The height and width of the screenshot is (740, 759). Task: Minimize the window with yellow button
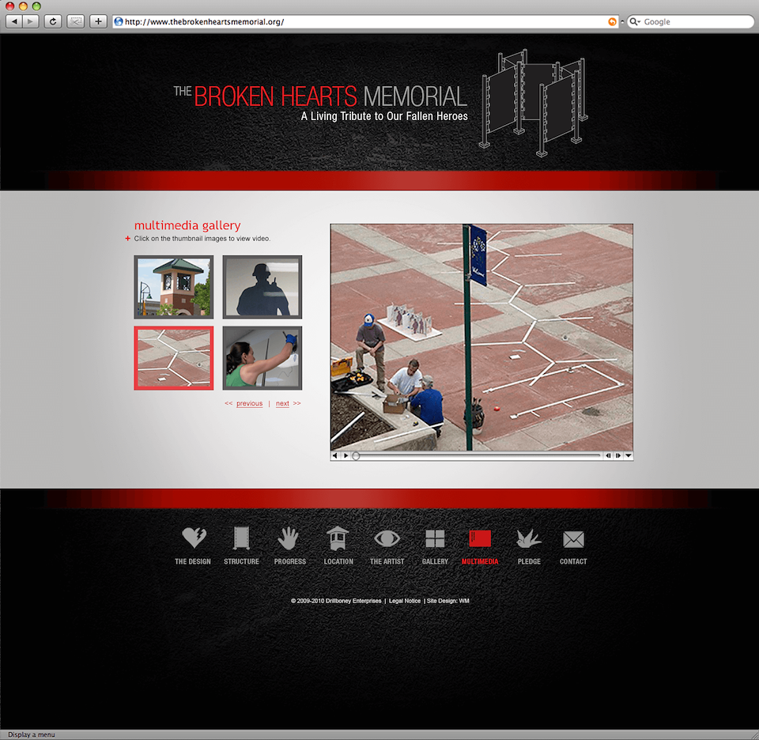pyautogui.click(x=23, y=6)
